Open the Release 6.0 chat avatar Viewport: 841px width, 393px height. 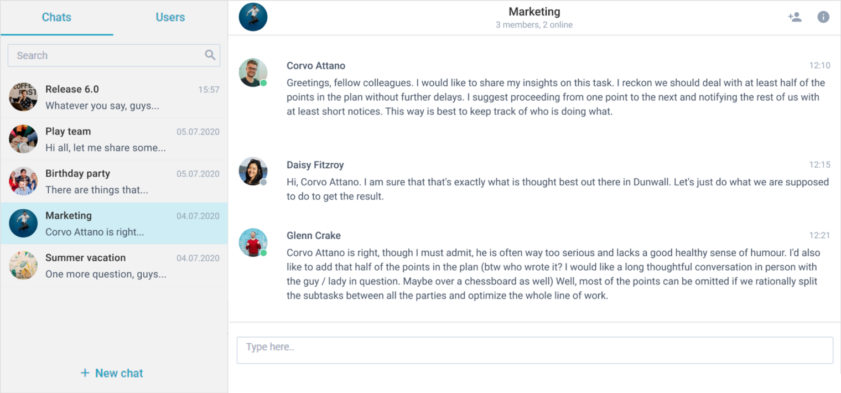click(23, 96)
